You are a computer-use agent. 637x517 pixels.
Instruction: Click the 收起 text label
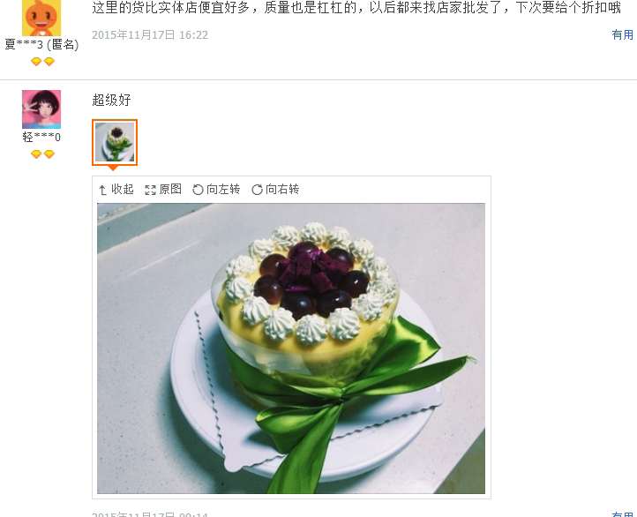123,190
